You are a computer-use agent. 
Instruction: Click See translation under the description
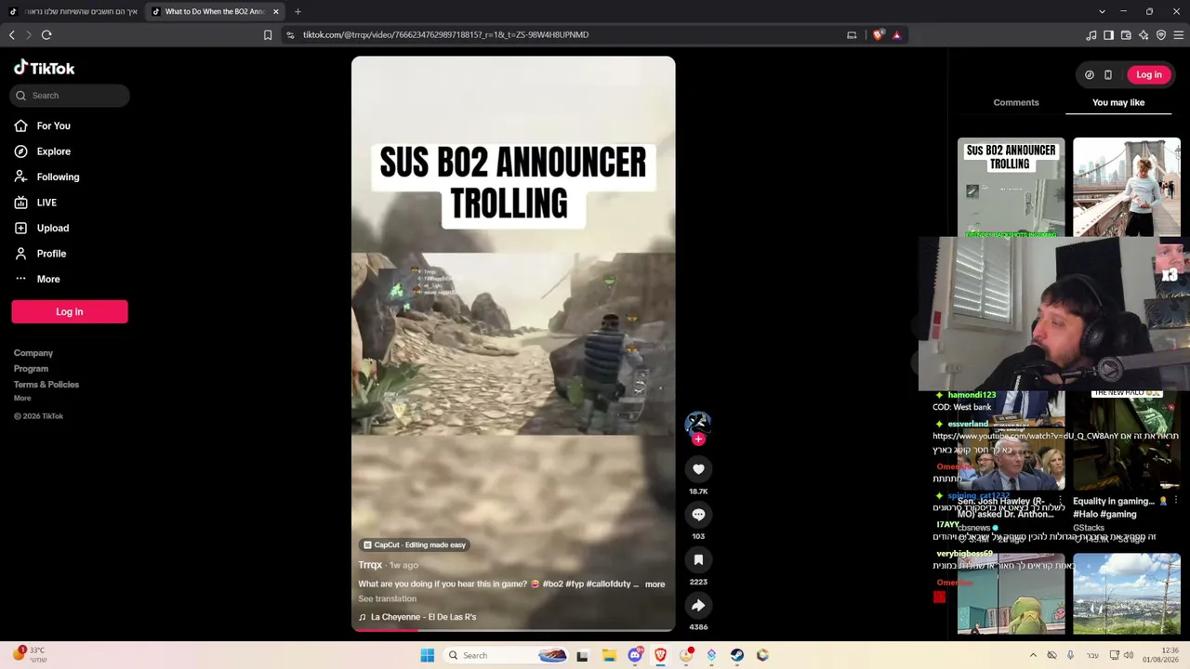point(388,599)
